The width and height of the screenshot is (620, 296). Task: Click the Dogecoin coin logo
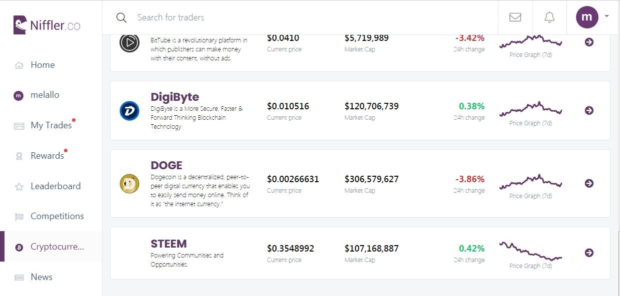(129, 184)
